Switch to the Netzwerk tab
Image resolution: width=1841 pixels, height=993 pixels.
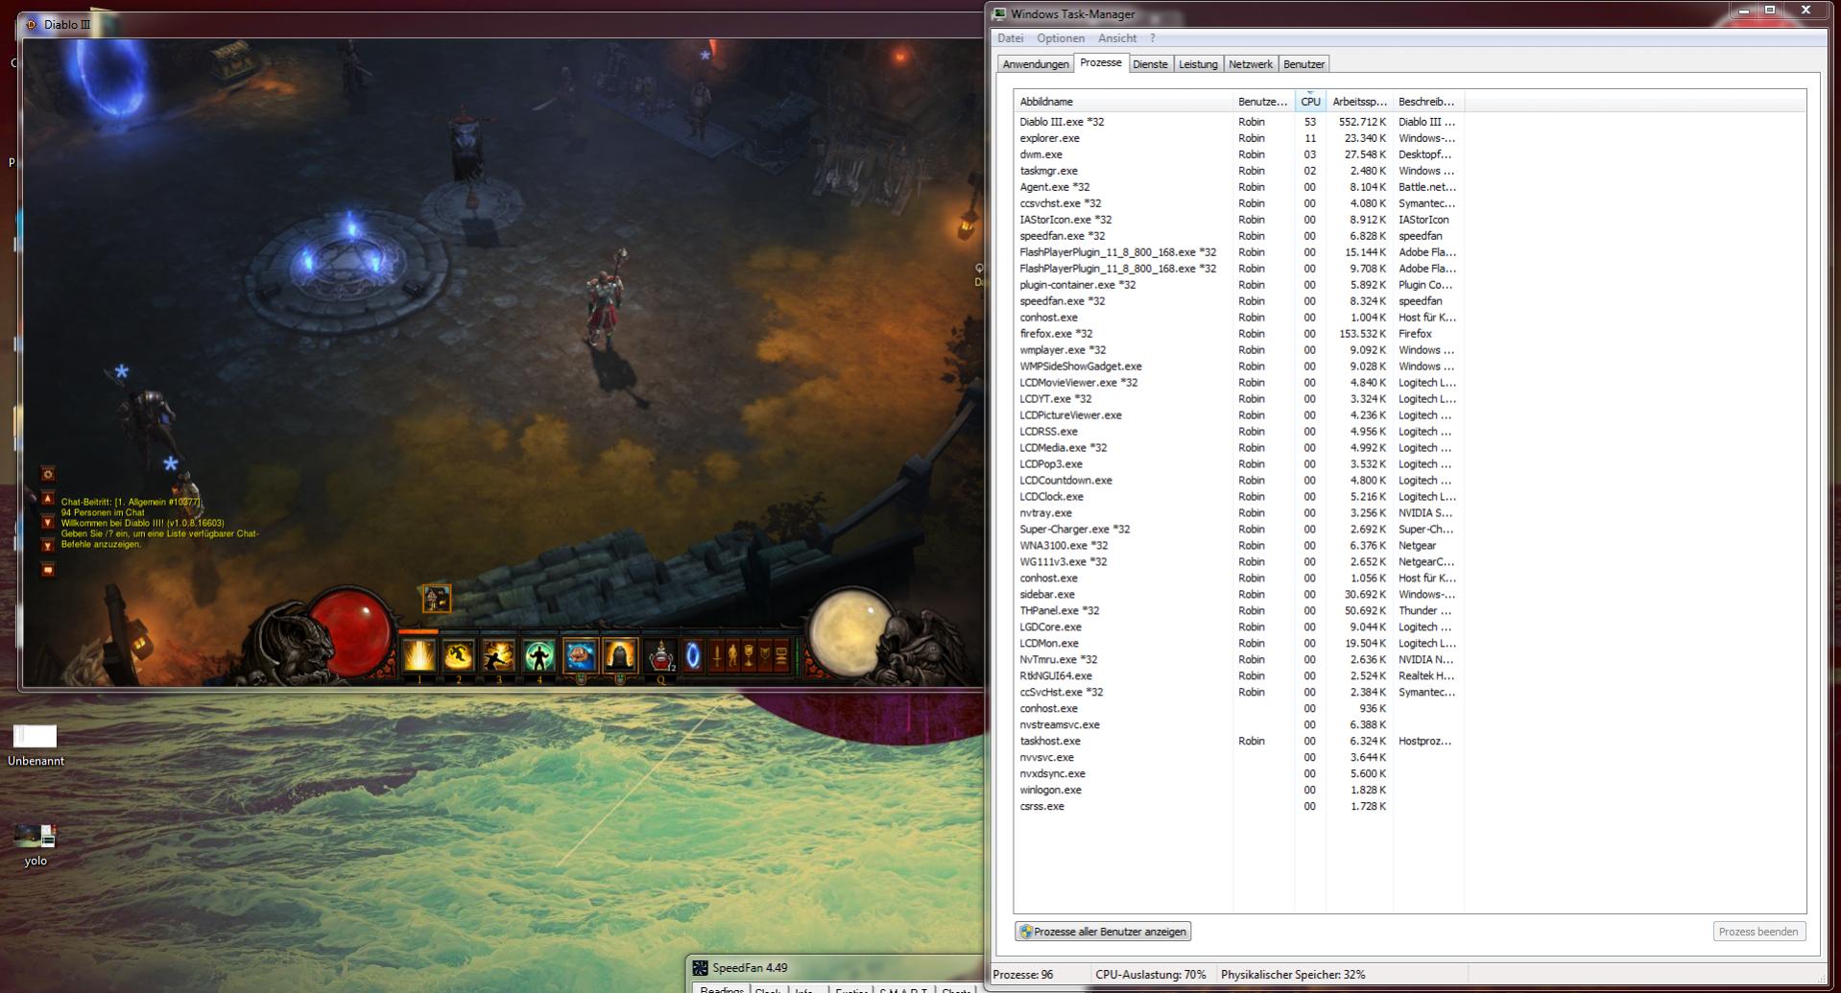click(x=1251, y=64)
